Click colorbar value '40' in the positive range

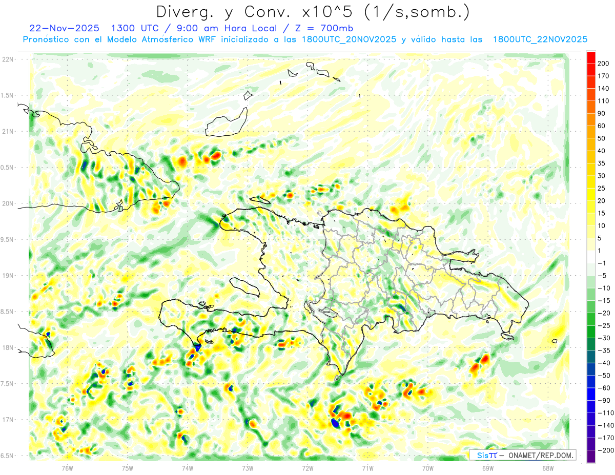point(602,151)
